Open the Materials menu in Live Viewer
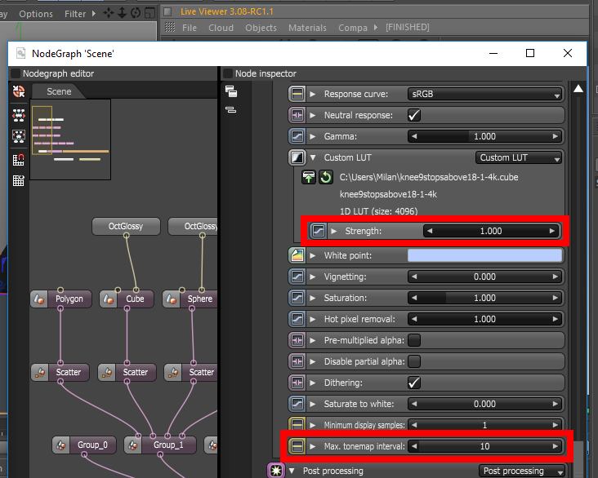This screenshot has height=478, width=598. point(307,28)
